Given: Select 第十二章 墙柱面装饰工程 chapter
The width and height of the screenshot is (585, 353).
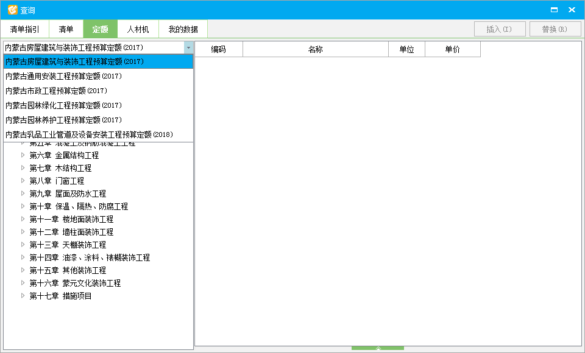Looking at the screenshot, I should 71,232.
